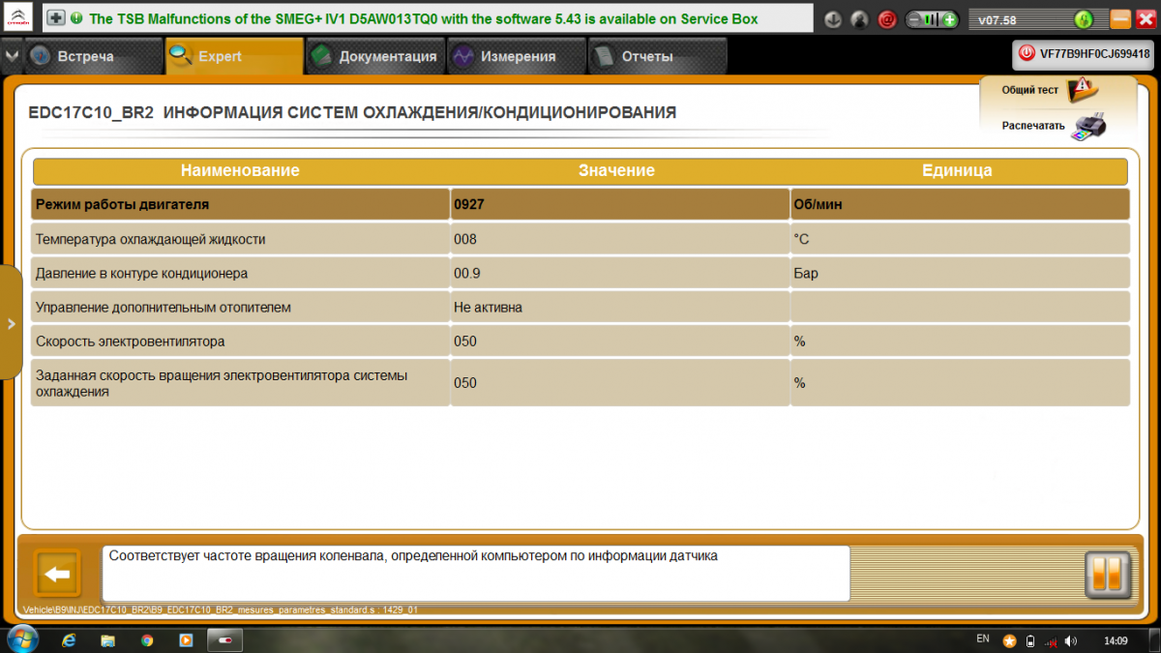Expand the tab bar chevron at far left
This screenshot has width=1161, height=653.
click(11, 56)
